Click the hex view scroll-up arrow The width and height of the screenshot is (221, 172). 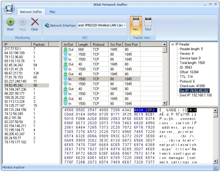(x=215, y=111)
